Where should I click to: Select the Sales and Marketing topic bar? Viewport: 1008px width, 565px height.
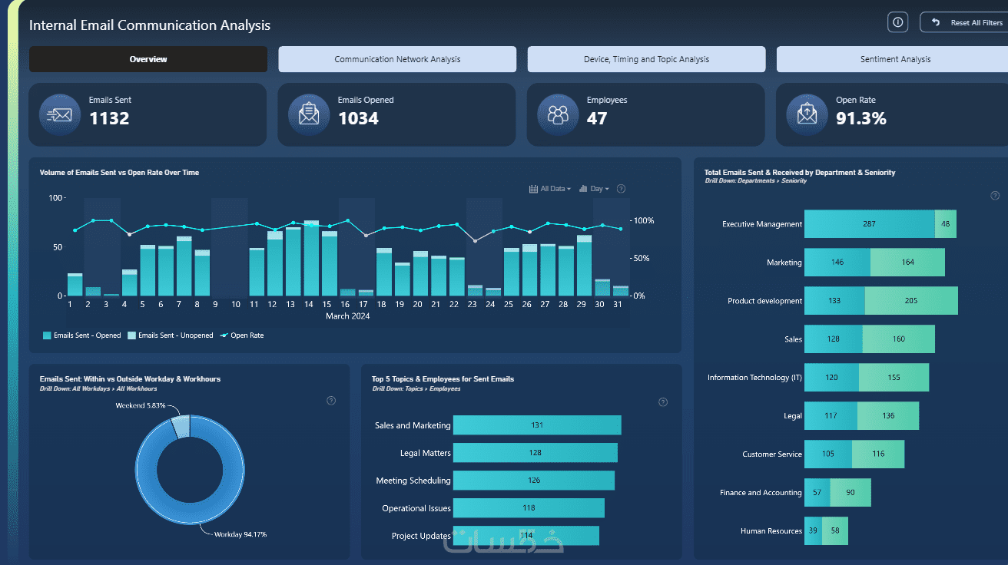click(537, 425)
